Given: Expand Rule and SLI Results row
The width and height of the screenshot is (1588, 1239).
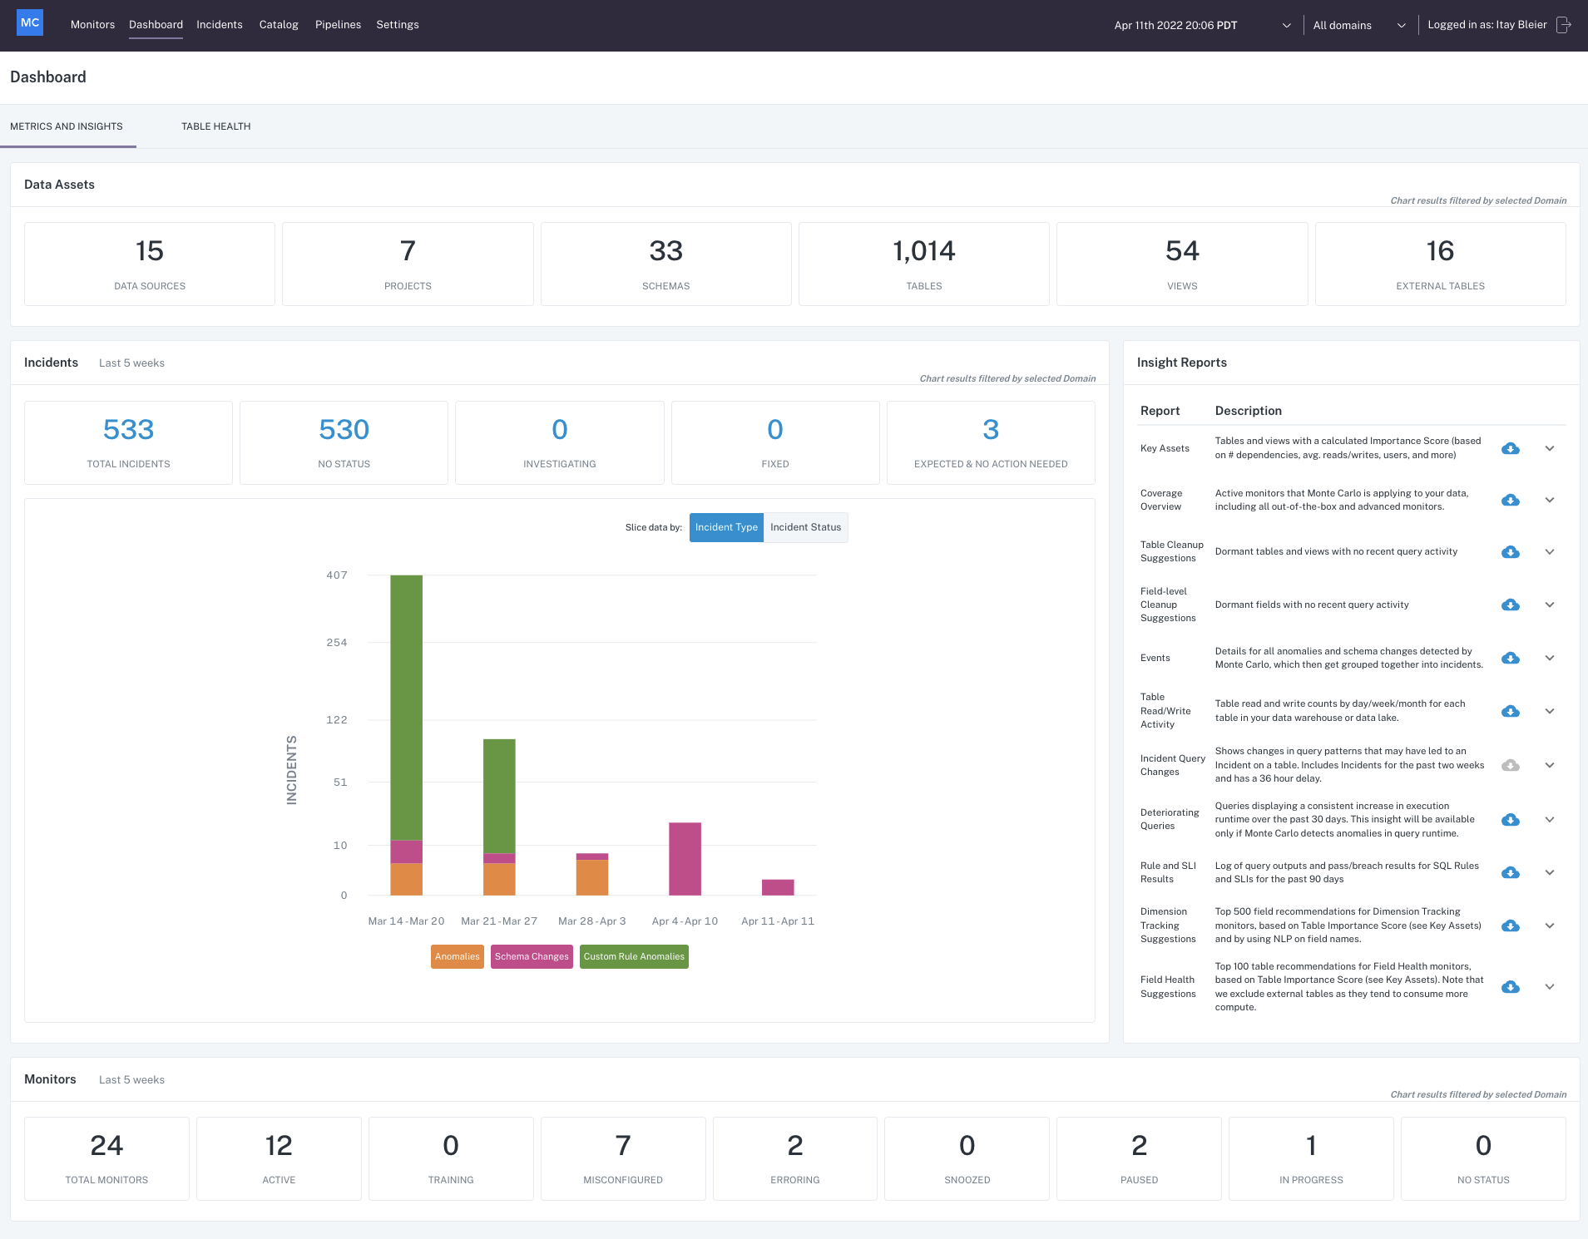Looking at the screenshot, I should click(x=1550, y=872).
